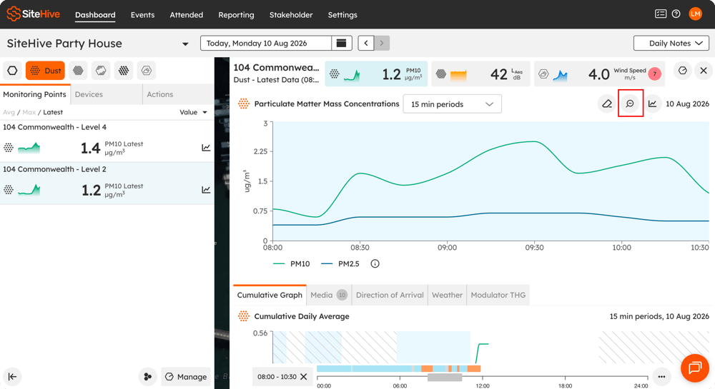This screenshot has width=715, height=389.
Task: Open the Daily Notes dropdown
Action: point(671,44)
